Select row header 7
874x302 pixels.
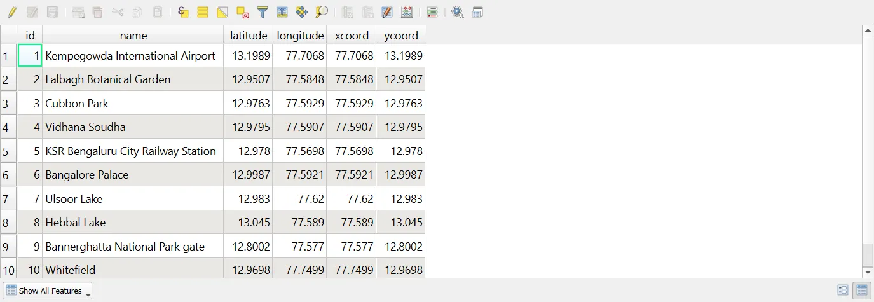[x=8, y=199]
